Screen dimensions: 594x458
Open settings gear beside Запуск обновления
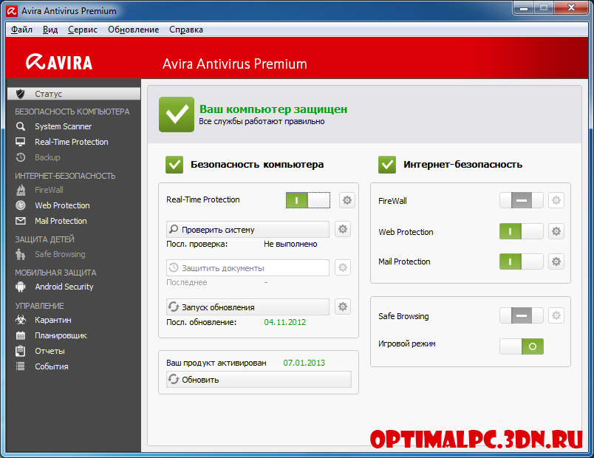point(343,307)
